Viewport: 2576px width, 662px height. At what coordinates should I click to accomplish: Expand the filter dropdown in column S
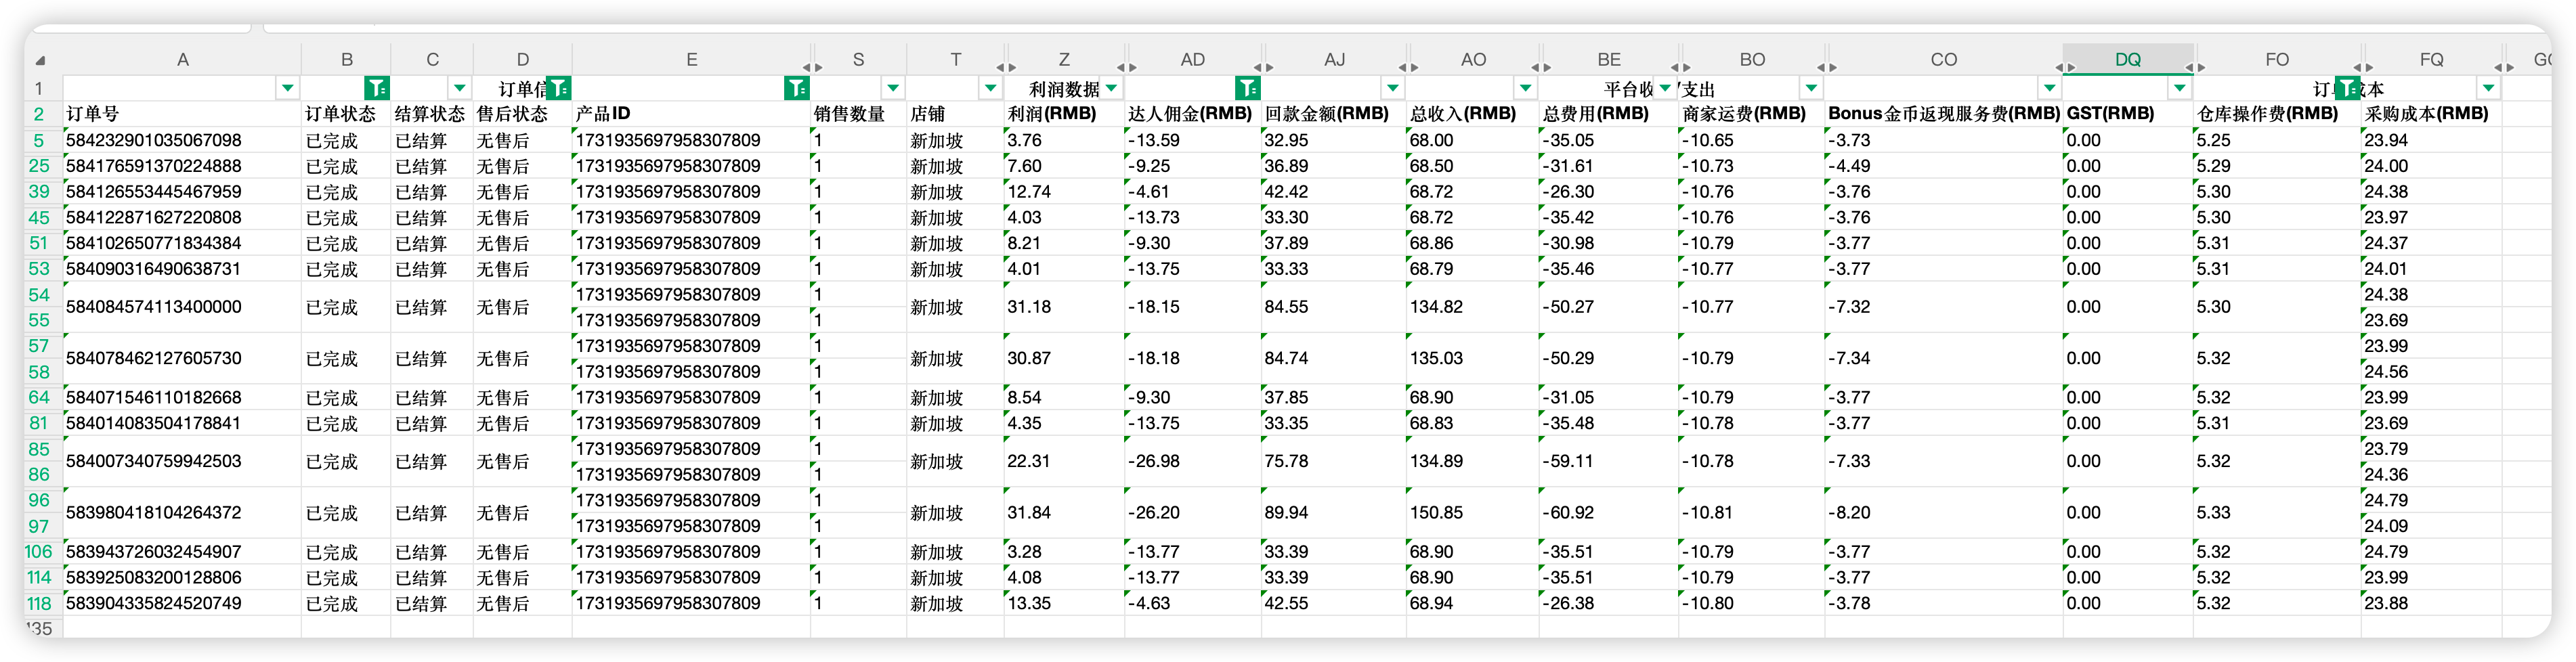(x=893, y=88)
